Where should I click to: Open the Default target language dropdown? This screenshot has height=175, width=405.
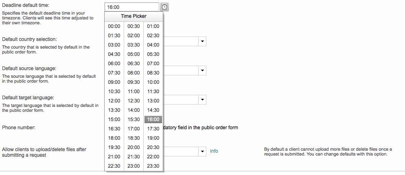click(x=202, y=100)
